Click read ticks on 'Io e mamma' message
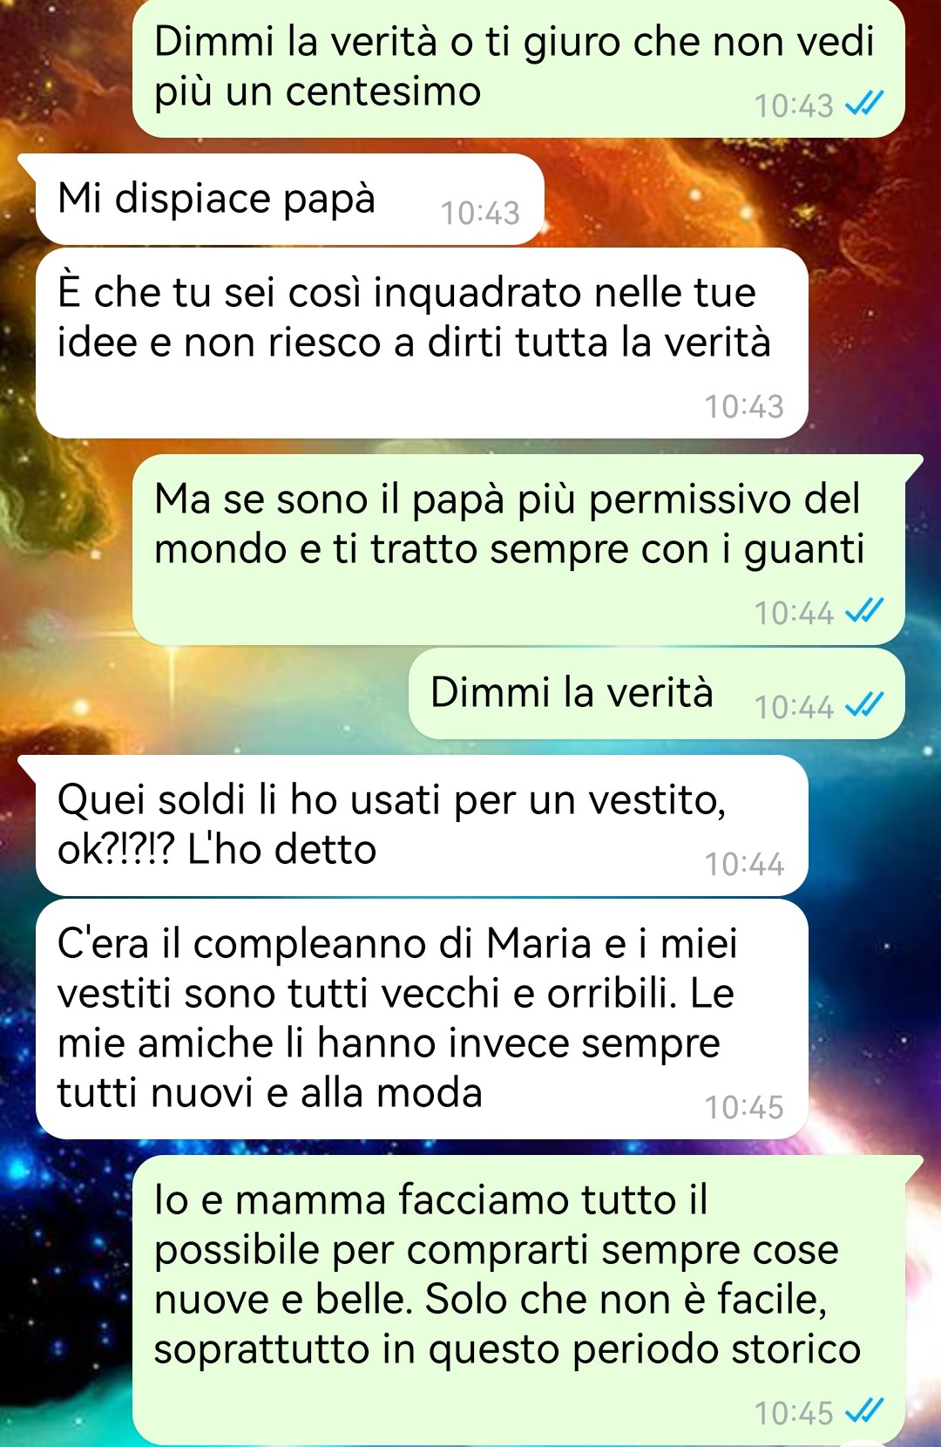This screenshot has height=1447, width=941. [864, 1411]
